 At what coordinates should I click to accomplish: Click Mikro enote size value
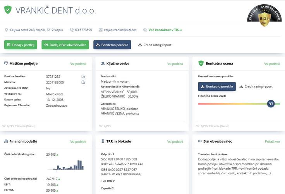click(x=55, y=94)
